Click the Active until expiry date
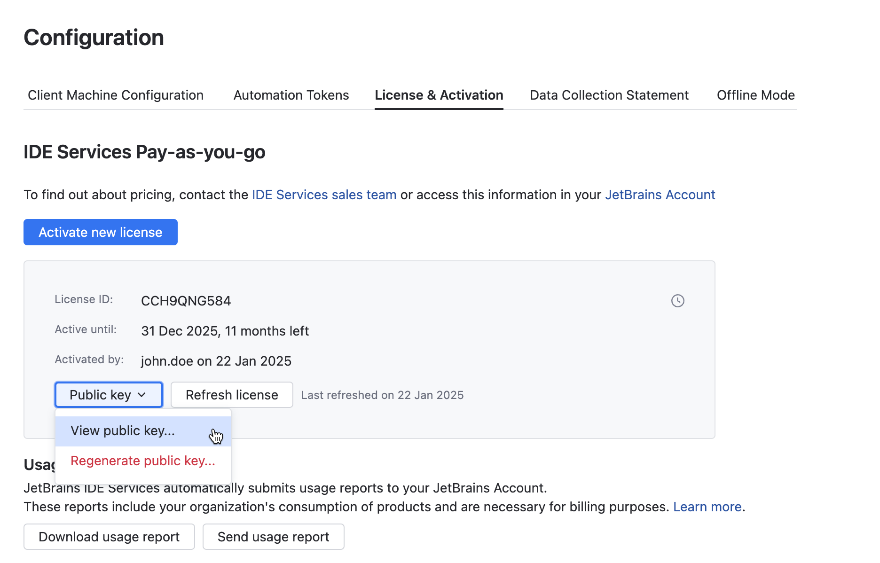This screenshot has width=880, height=563. pyautogui.click(x=225, y=331)
